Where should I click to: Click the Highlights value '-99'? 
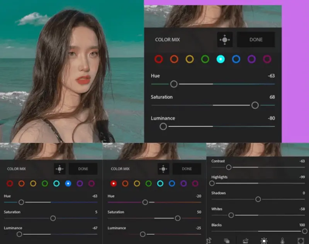(302, 177)
